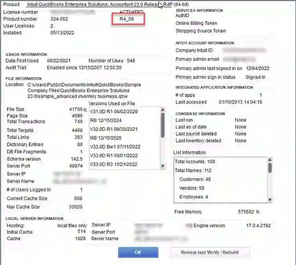Click Audit Trail enabled since text
The height and width of the screenshot is (265, 296).
84,68
